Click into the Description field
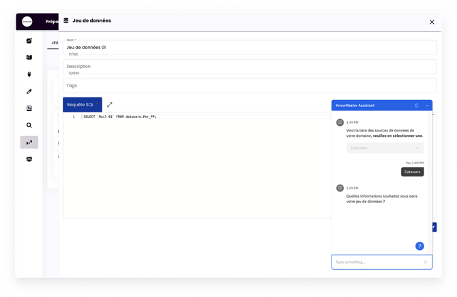 pos(250,67)
